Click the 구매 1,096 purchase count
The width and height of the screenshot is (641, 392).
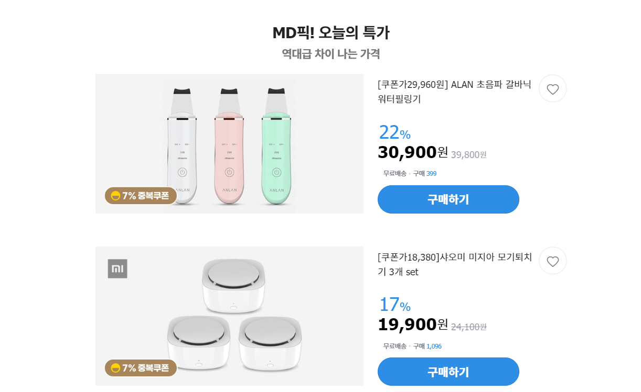[428, 346]
